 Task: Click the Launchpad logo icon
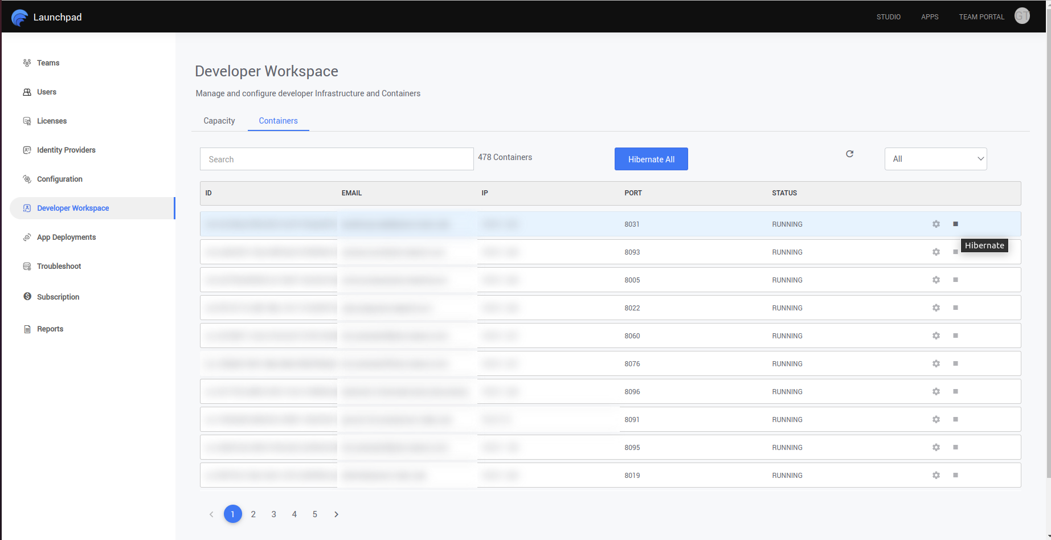[x=19, y=18]
